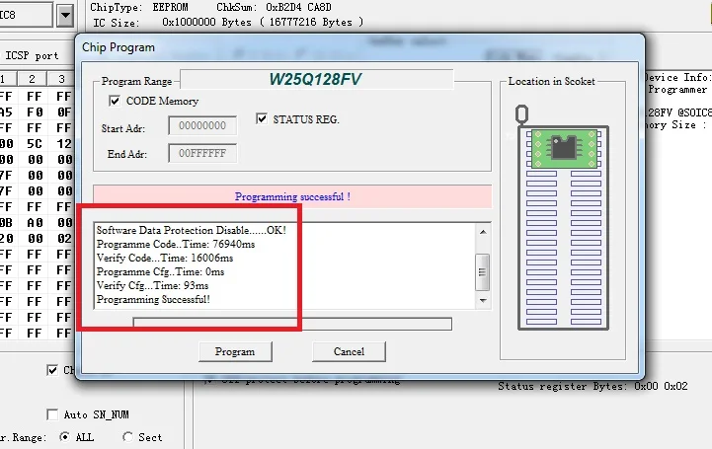Click the Device Info heading in main window
Image resolution: width=712 pixels, height=449 pixels.
pyautogui.click(x=677, y=77)
